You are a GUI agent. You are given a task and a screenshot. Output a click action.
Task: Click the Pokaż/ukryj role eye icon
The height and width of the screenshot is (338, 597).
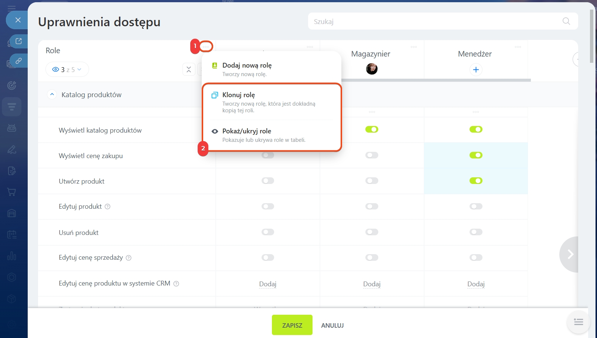point(215,131)
